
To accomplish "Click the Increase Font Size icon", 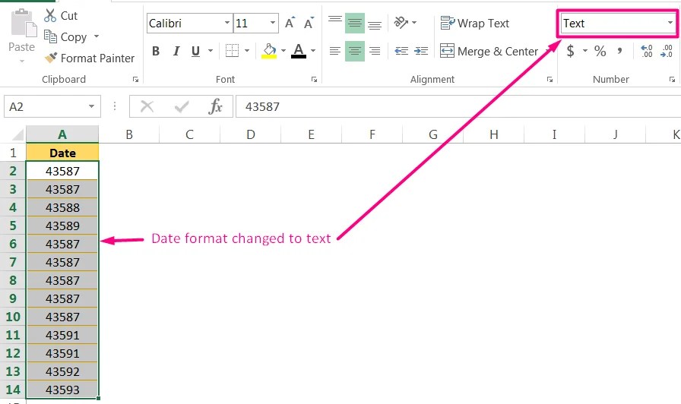I will pyautogui.click(x=290, y=23).
